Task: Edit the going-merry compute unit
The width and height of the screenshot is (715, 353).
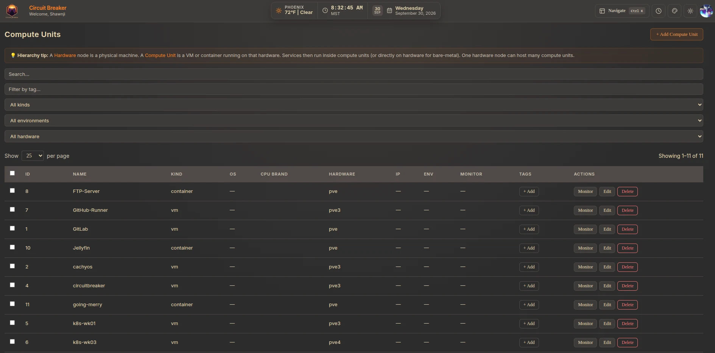Action: 607,305
